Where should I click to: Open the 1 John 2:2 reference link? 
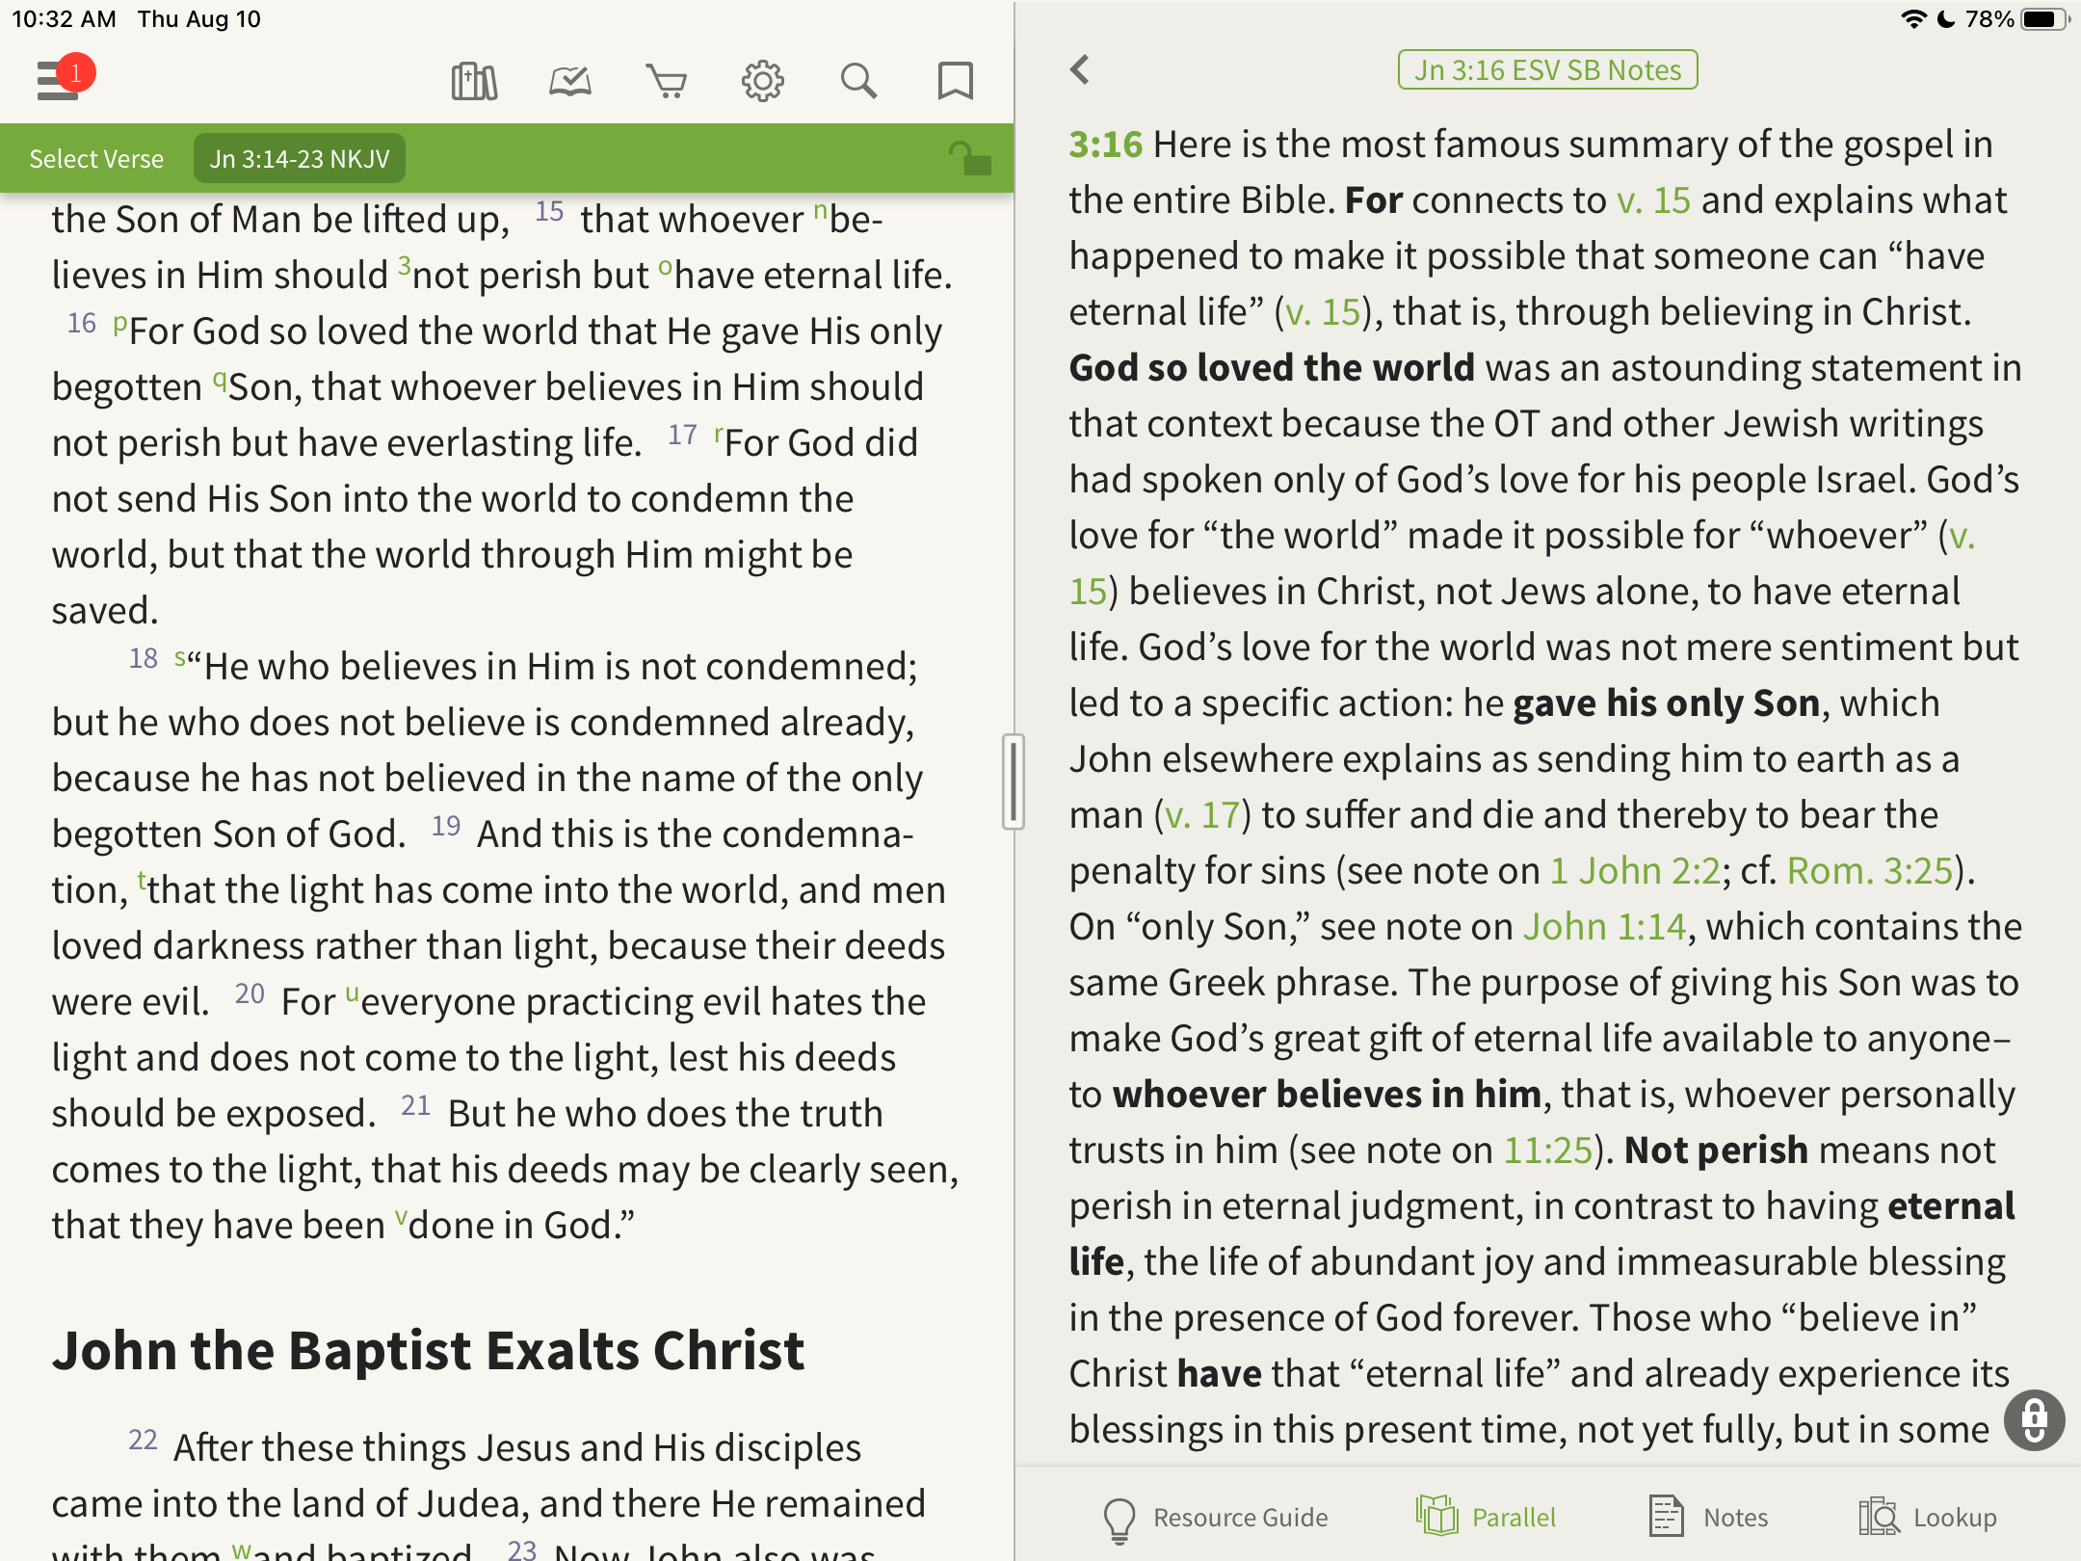[x=1635, y=870]
